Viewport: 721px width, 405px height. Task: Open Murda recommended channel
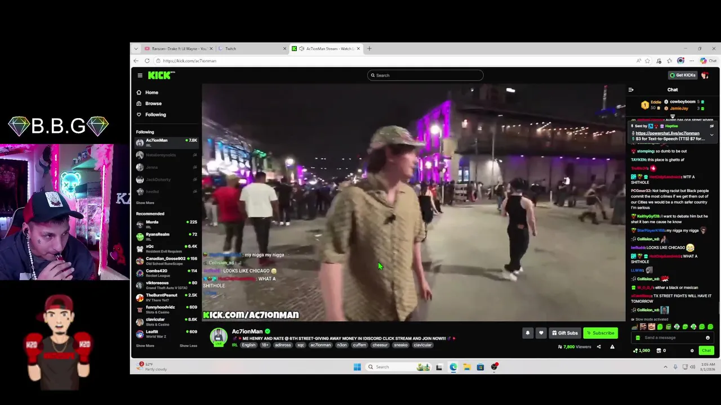pyautogui.click(x=166, y=223)
